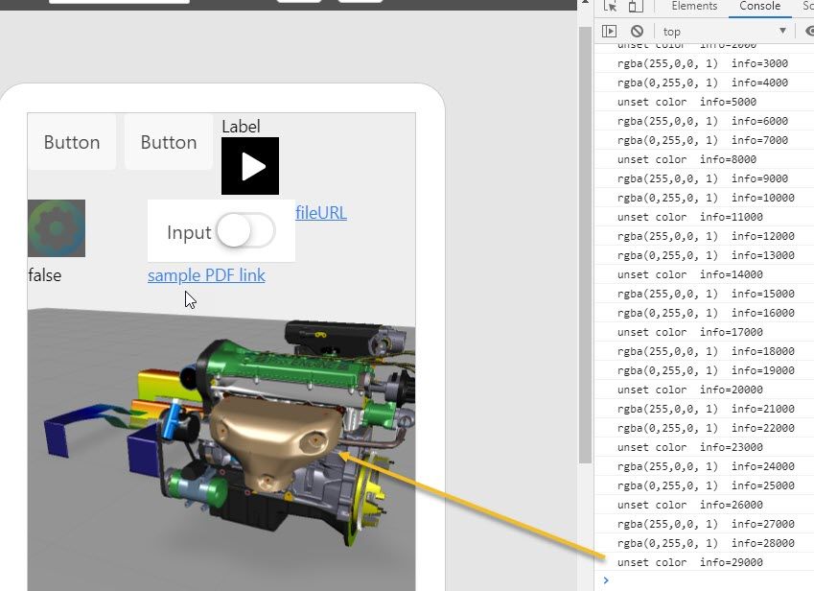Select console line info=18000
The image size is (814, 591).
[703, 351]
